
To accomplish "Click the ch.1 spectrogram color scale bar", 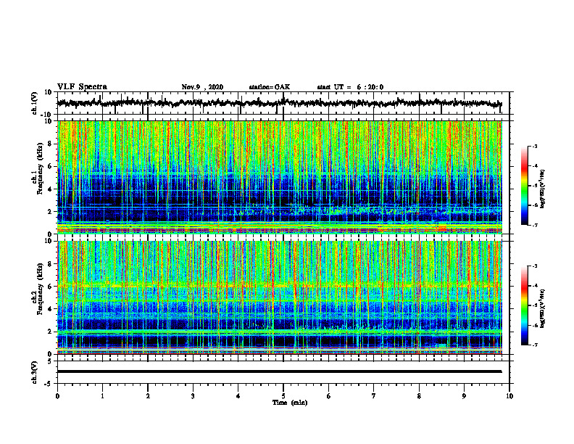I will (525, 185).
